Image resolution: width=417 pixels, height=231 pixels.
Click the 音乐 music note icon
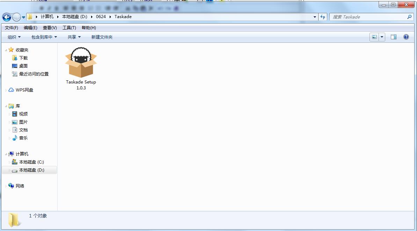tap(15, 138)
